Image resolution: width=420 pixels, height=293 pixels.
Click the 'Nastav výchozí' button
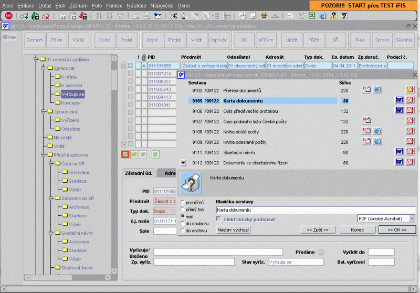click(234, 230)
